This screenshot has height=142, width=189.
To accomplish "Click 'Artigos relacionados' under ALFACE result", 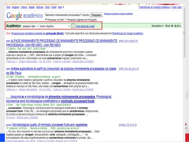I will [x=28, y=62].
